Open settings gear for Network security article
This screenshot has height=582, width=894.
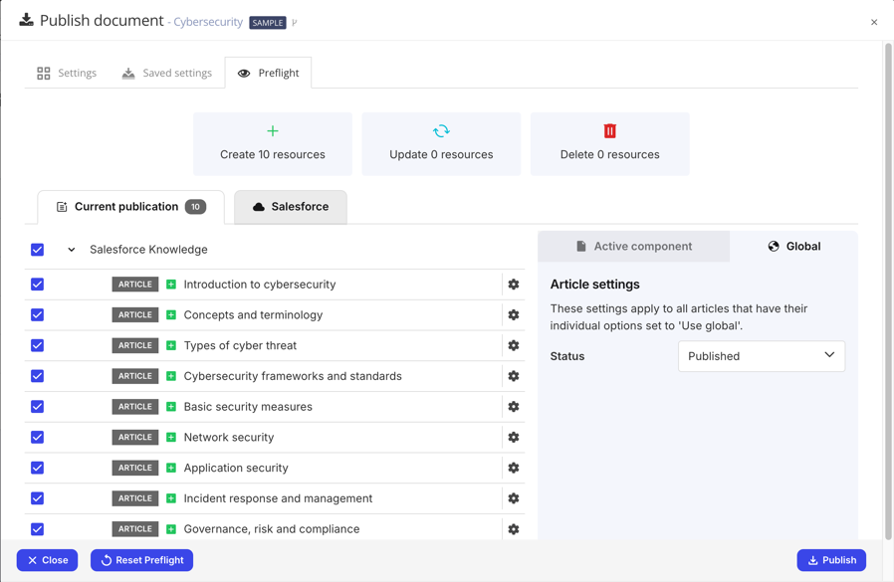pyautogui.click(x=513, y=437)
